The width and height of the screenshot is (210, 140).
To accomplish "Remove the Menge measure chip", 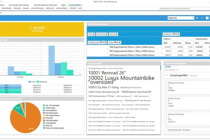I will (x=117, y=34).
